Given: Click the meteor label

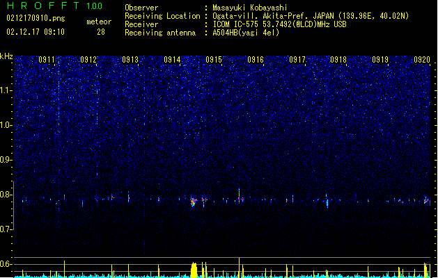Looking at the screenshot, I should [99, 22].
